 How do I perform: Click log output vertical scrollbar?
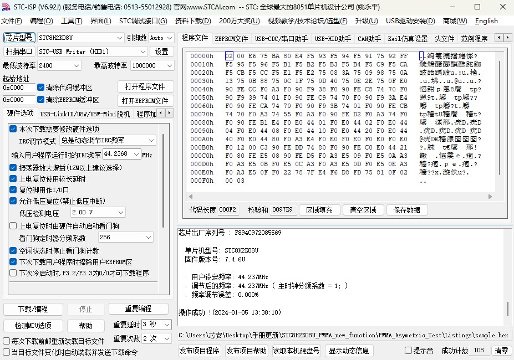coord(508,309)
